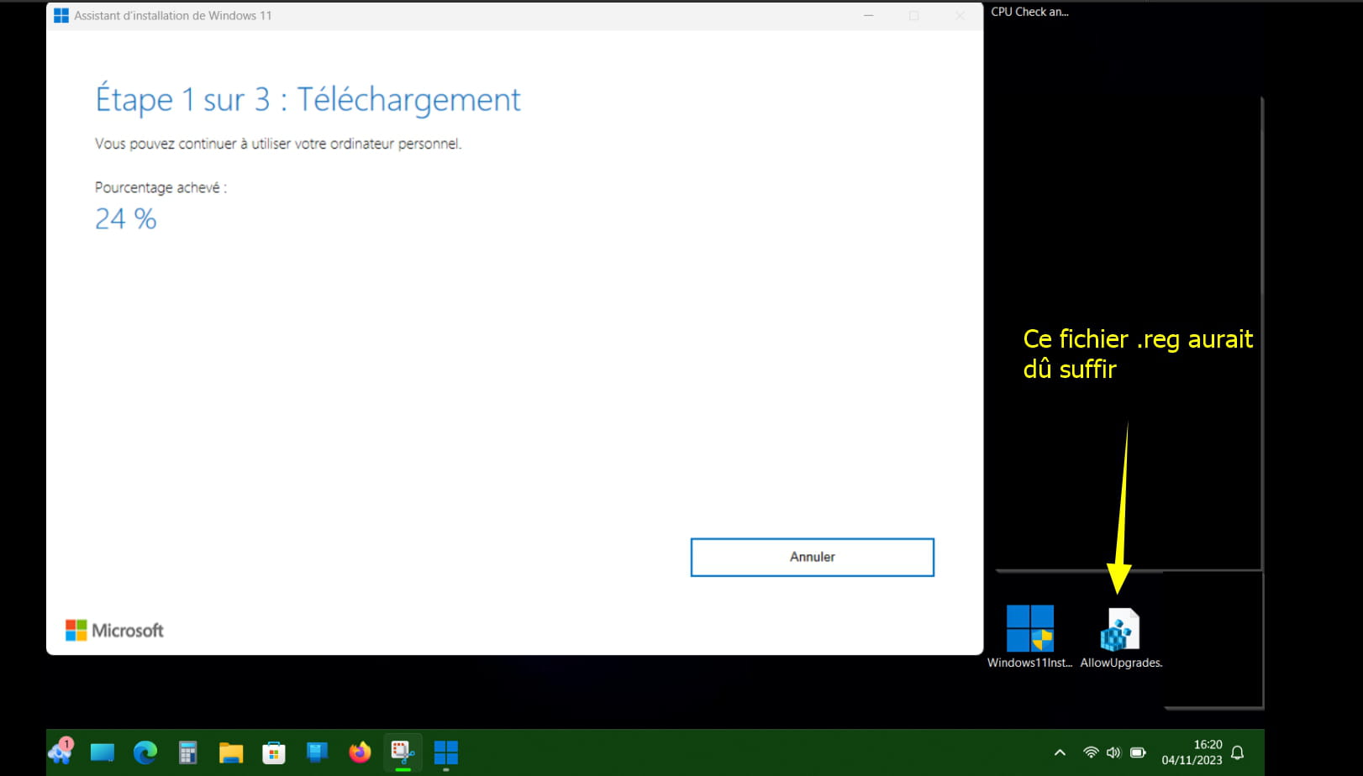Open the notification bell
The image size is (1363, 776).
pyautogui.click(x=1237, y=752)
